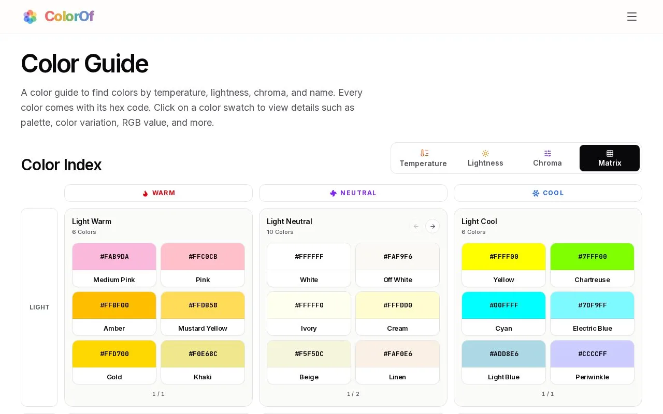
Task: Open the Cream #FFFDD0 swatch
Action: click(397, 314)
